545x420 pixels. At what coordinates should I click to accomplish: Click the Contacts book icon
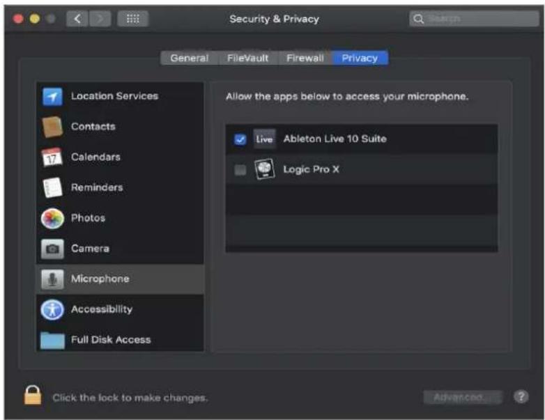pos(52,127)
